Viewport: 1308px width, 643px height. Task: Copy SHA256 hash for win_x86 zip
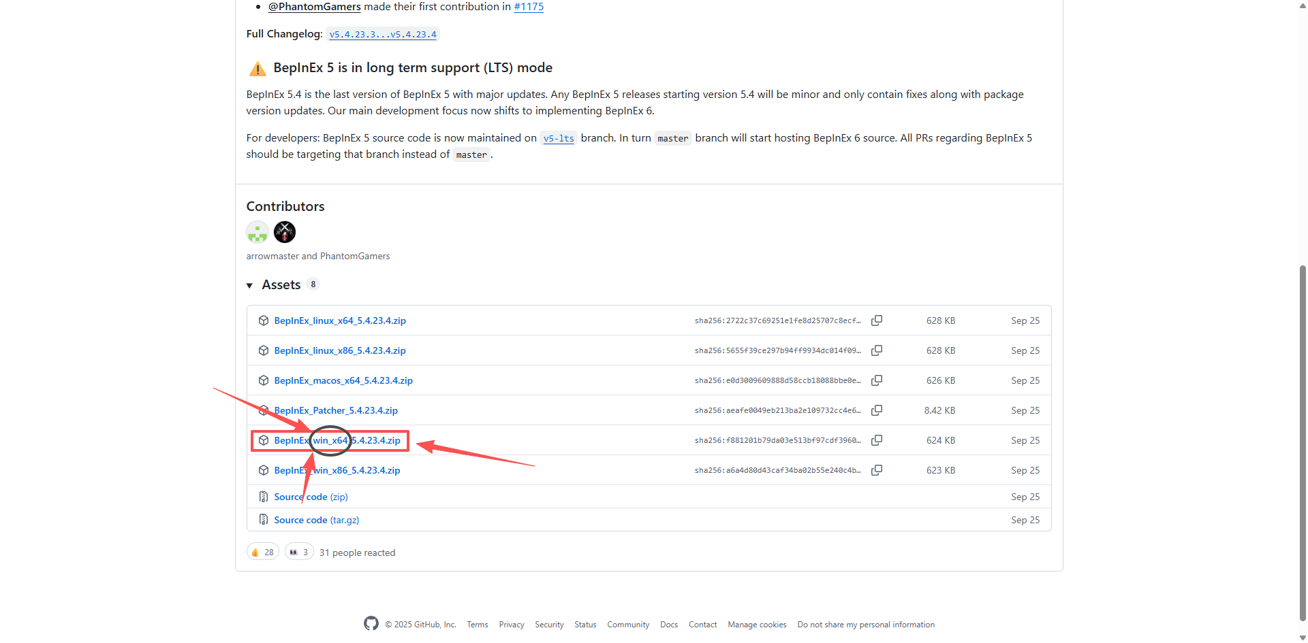click(x=877, y=470)
